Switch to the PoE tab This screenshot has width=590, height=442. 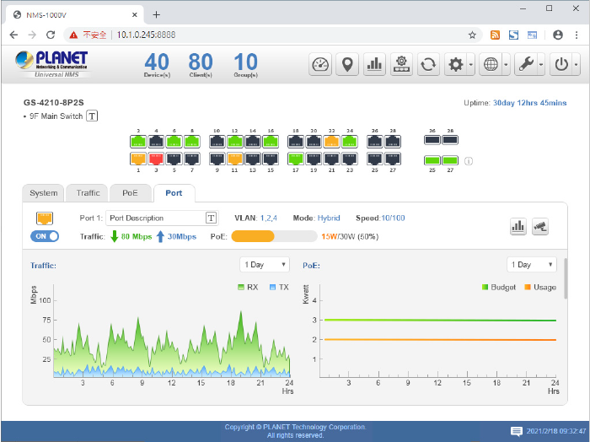[x=130, y=193]
